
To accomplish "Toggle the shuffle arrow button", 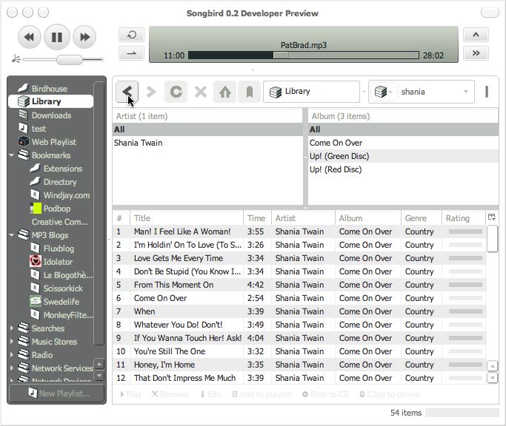I will click(x=131, y=53).
